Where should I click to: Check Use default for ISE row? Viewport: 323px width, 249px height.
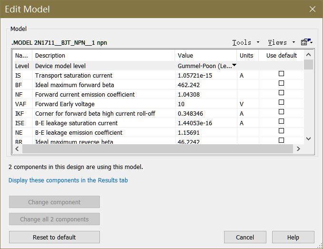point(281,121)
